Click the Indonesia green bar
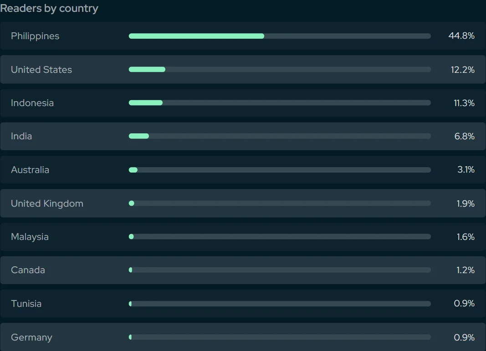 (146, 102)
